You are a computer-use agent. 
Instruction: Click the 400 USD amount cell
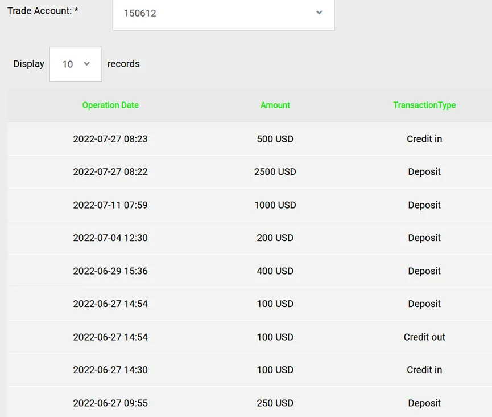point(275,271)
